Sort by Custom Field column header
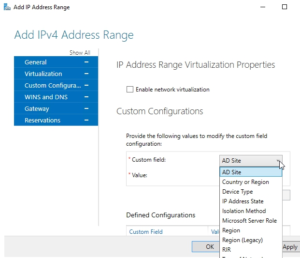Screen dimensions: 300x258 [x=146, y=232]
